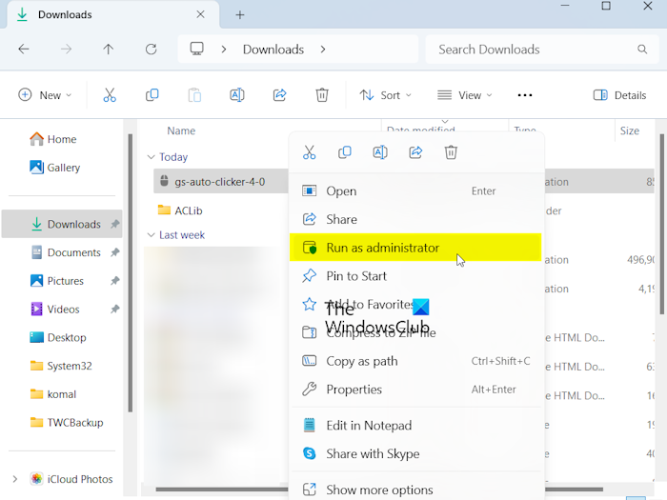Close the Downloads tab
Viewport: 667px width, 500px height.
tap(200, 14)
